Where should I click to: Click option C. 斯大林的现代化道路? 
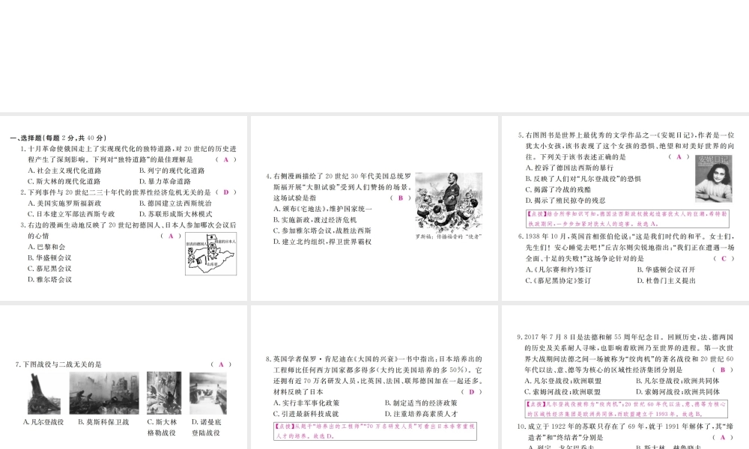click(x=64, y=181)
